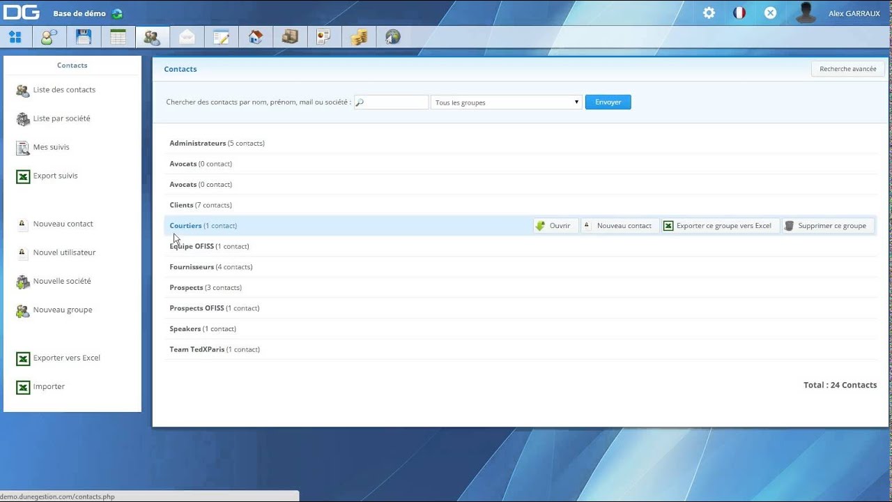This screenshot has width=892, height=502.
Task: Click the Export suivis Excel icon
Action: 23,176
